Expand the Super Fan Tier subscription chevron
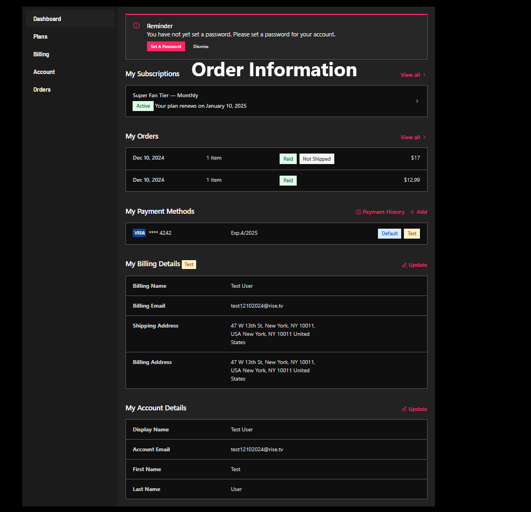Screen dimensions: 531x512 tap(417, 101)
